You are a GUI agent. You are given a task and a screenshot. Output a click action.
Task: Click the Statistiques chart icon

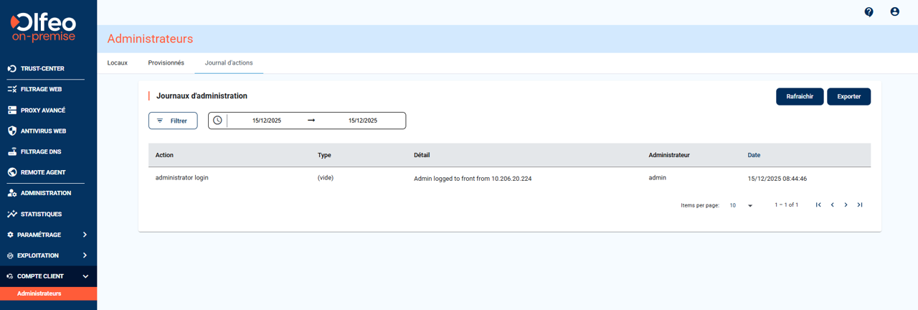click(11, 214)
